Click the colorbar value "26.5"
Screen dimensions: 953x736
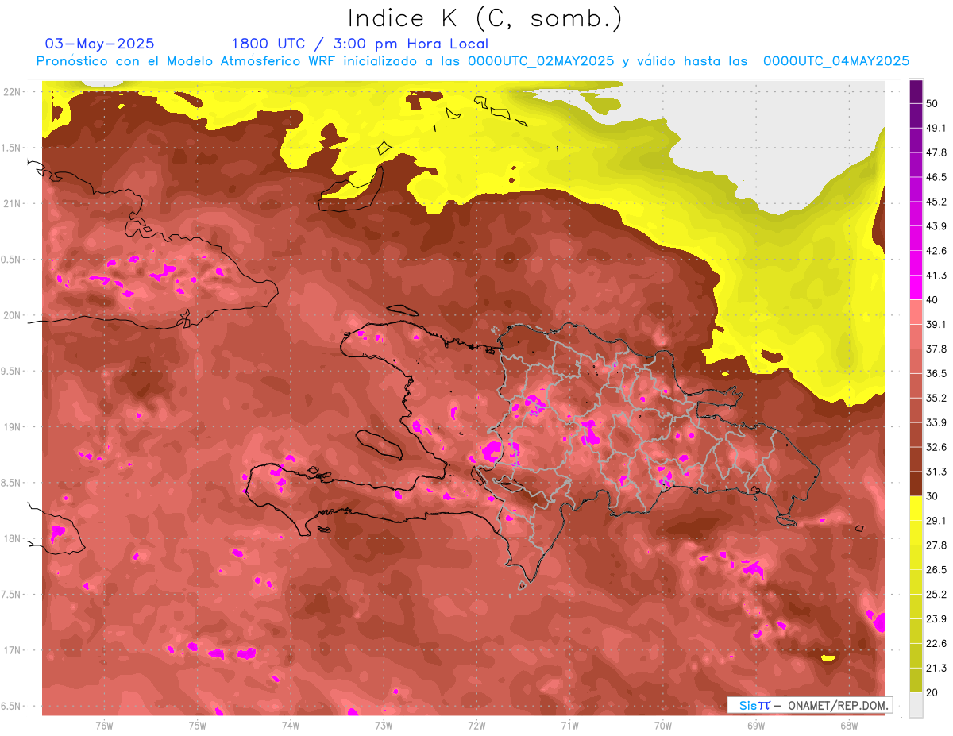pyautogui.click(x=936, y=570)
